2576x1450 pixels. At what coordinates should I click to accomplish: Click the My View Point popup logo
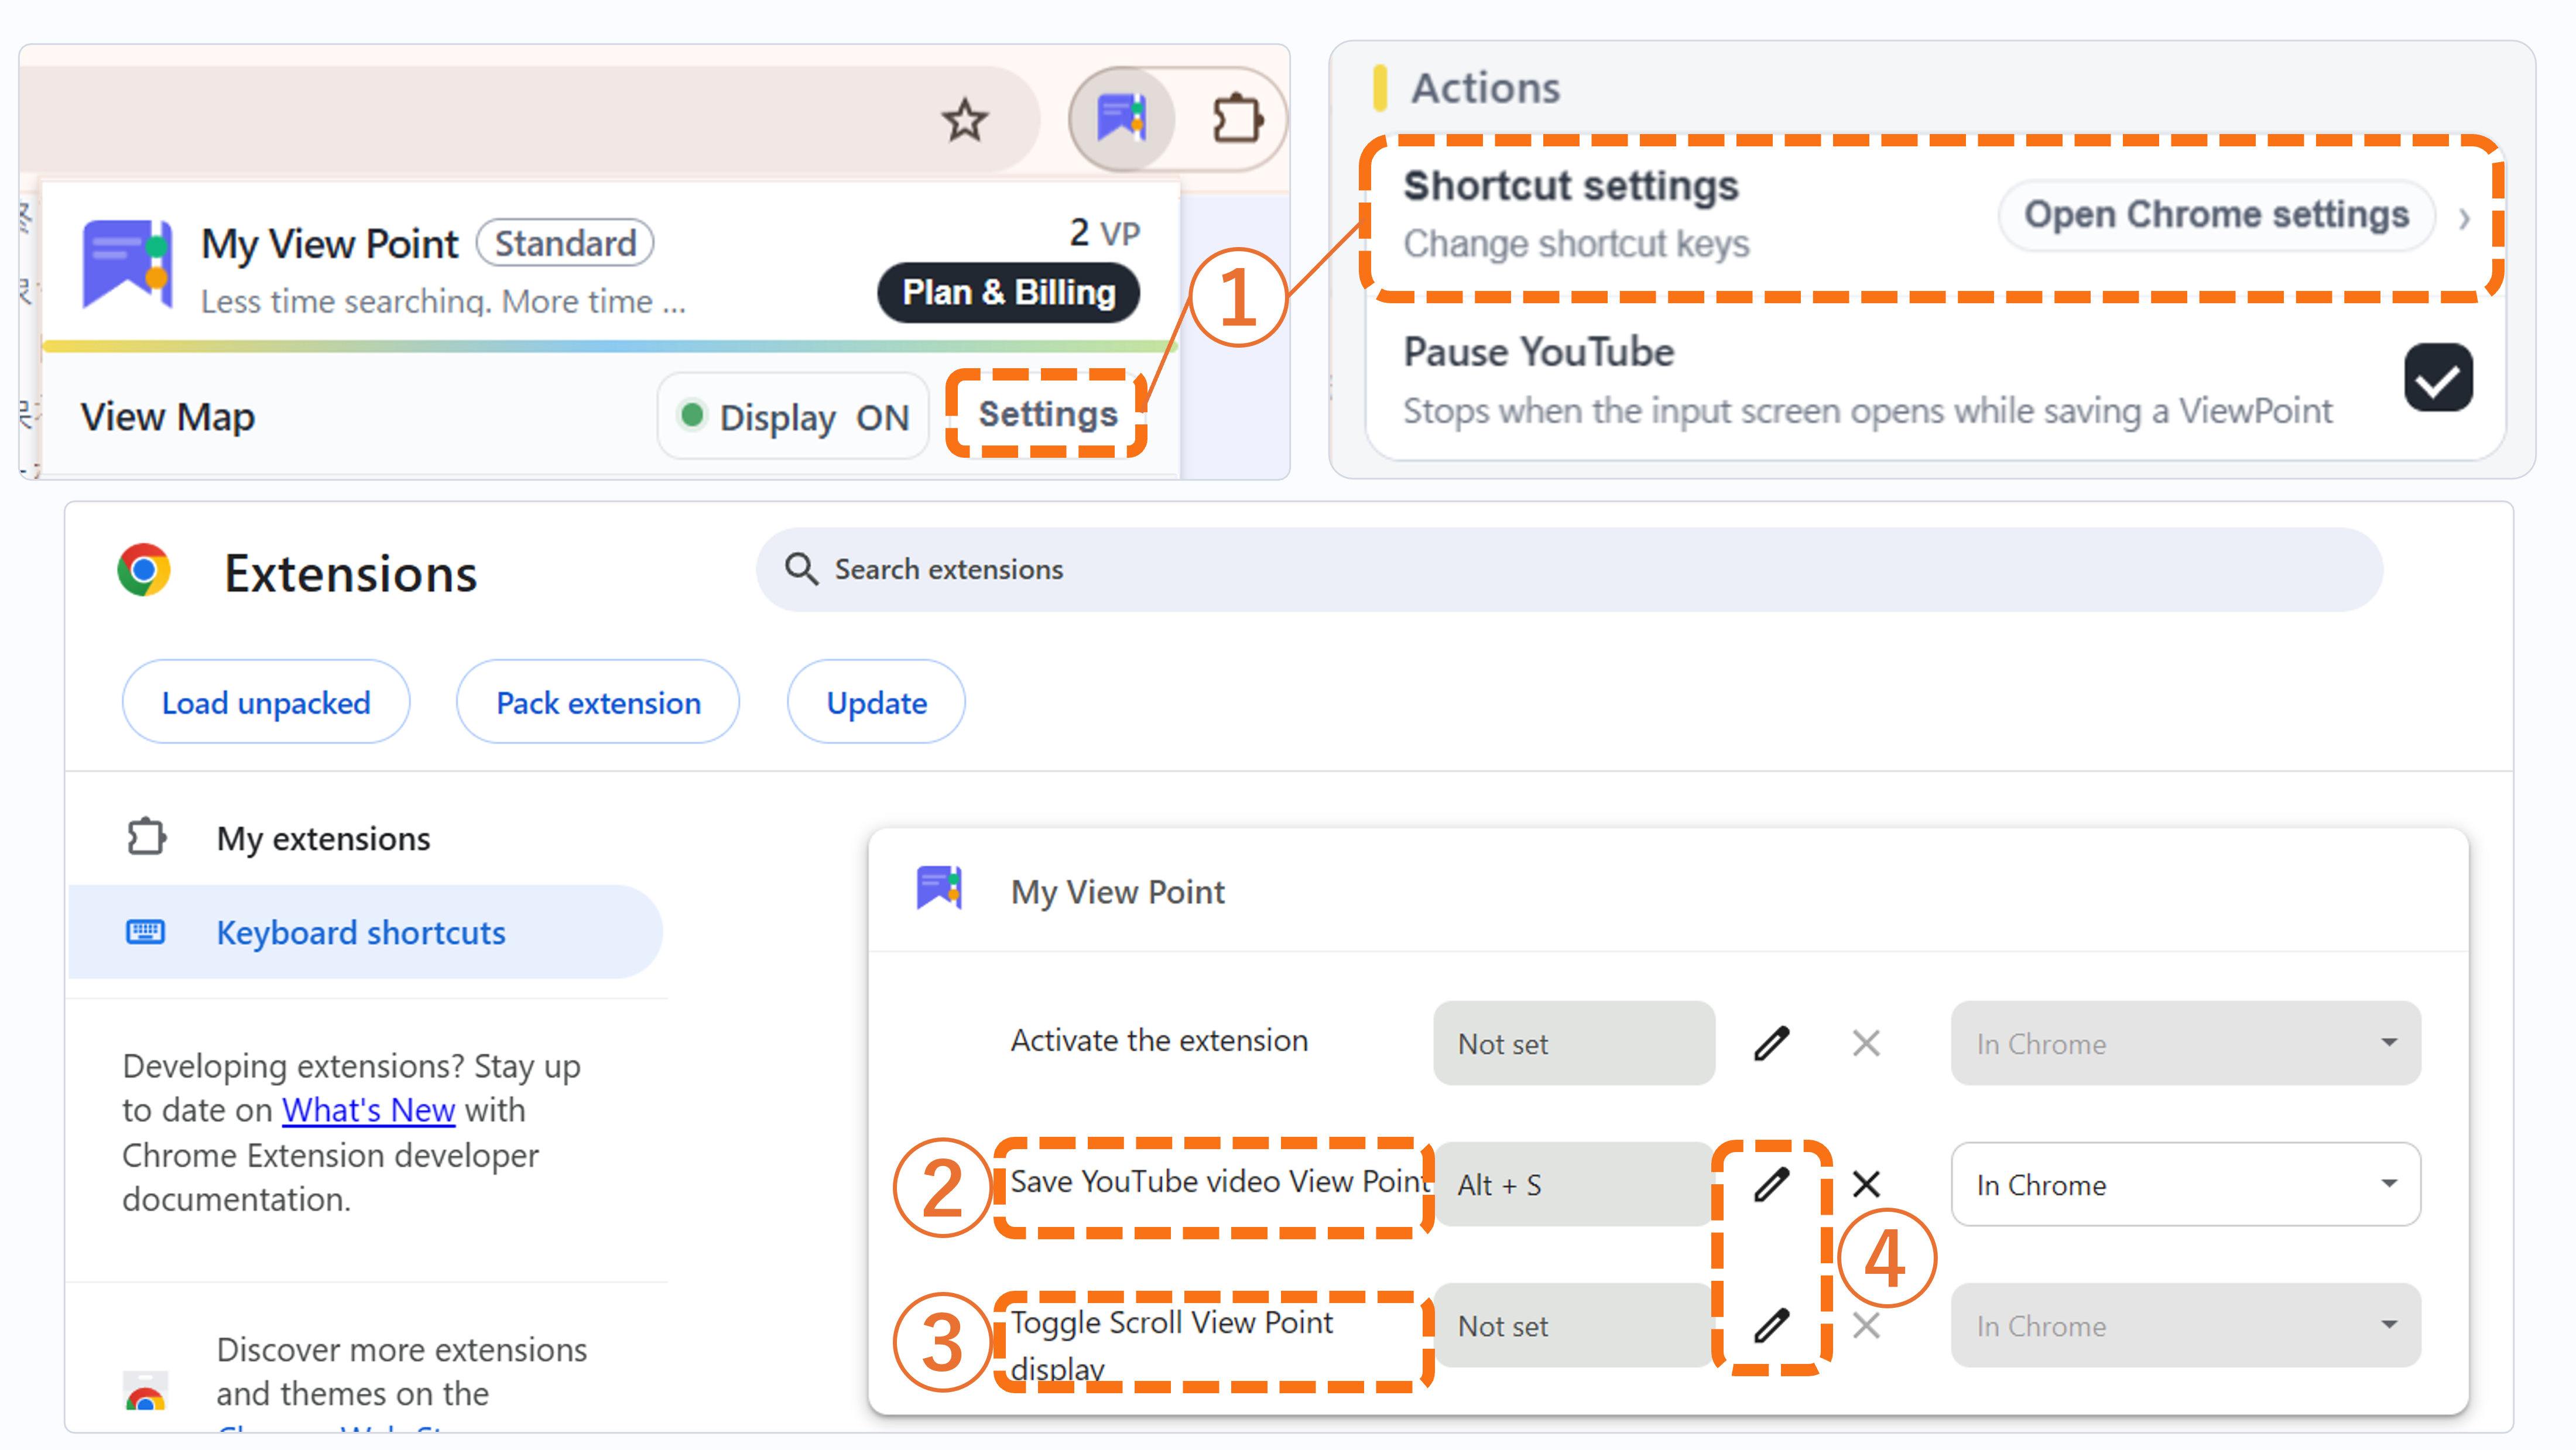[127, 265]
